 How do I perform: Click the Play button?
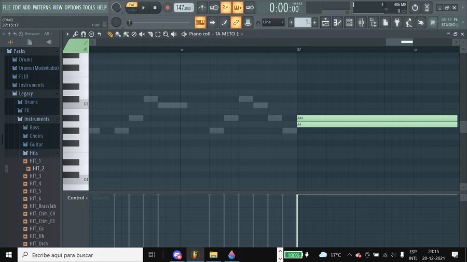[x=144, y=8]
